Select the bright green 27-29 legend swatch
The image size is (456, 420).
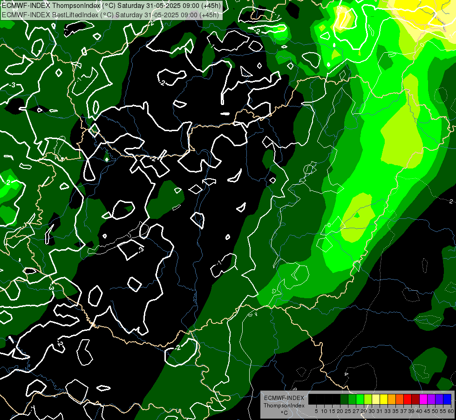click(x=360, y=399)
